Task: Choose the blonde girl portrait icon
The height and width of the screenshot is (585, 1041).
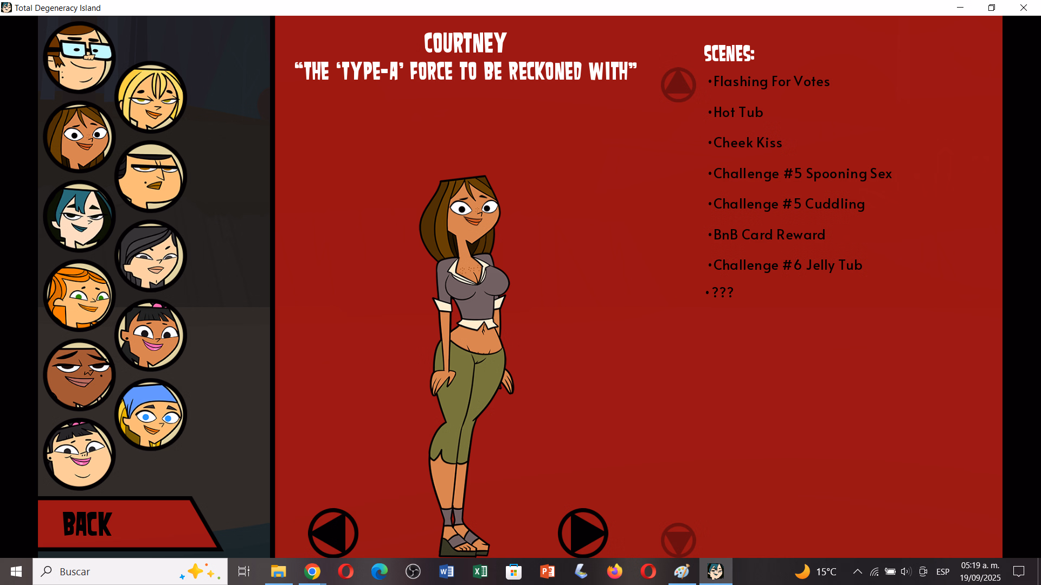Action: tap(151, 97)
